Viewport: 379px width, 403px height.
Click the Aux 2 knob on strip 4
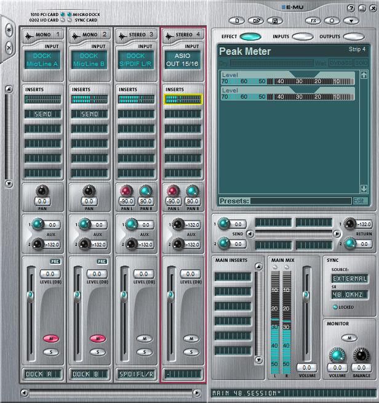178,243
